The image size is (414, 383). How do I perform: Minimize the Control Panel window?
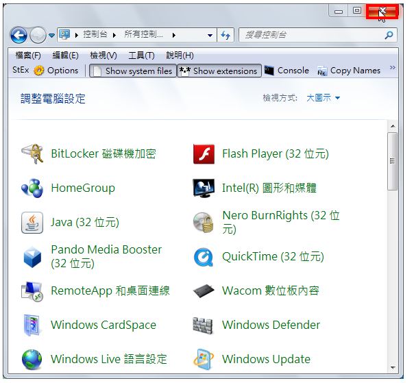tap(339, 11)
